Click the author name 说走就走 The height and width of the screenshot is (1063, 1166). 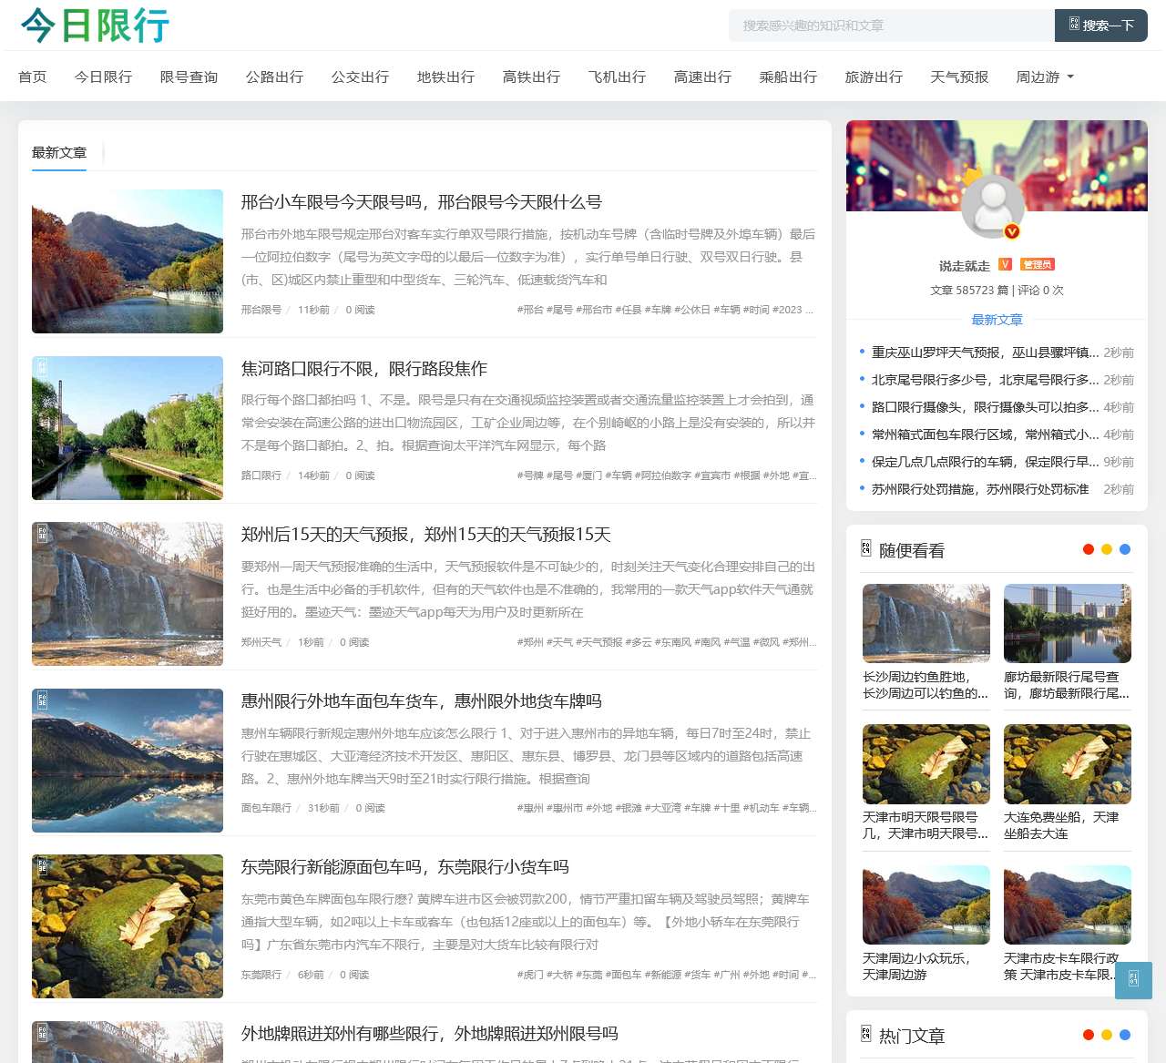(x=965, y=266)
